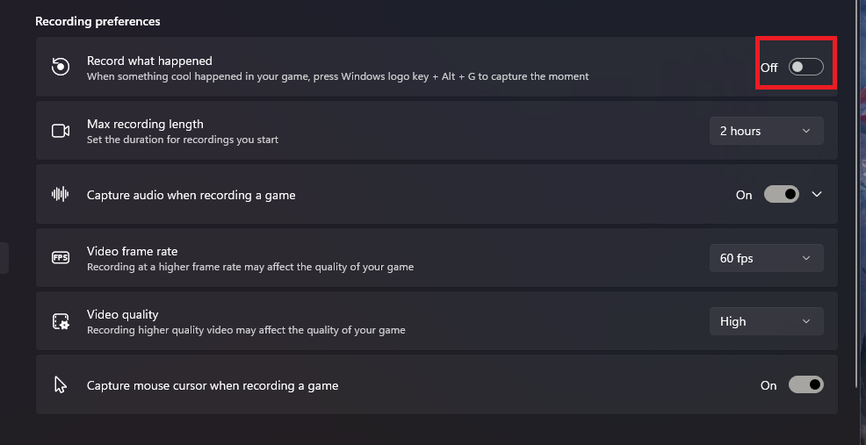
Task: Click the Max recording length title text
Action: pyautogui.click(x=145, y=125)
